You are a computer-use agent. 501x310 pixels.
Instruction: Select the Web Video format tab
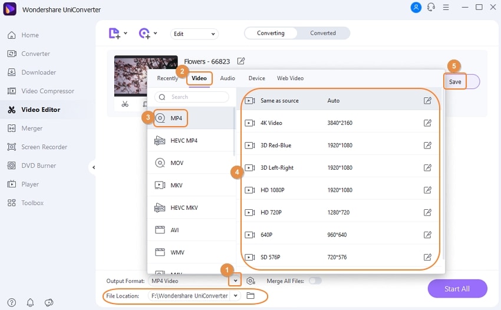click(x=290, y=78)
